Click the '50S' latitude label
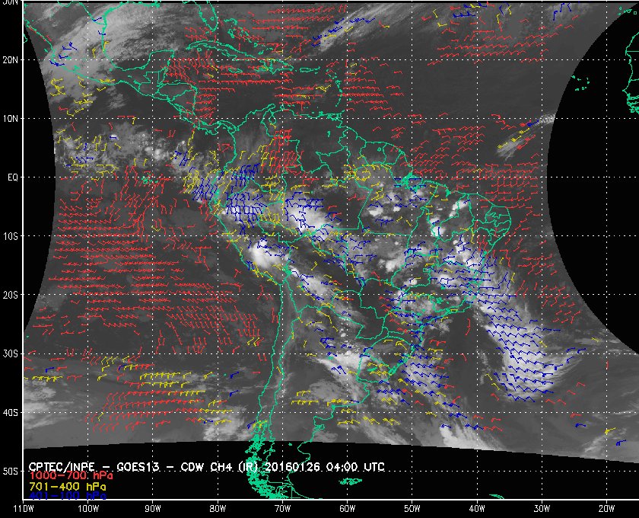This screenshot has height=518, width=639. [11, 472]
